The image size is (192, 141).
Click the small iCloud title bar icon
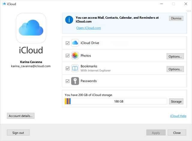click(x=4, y=4)
